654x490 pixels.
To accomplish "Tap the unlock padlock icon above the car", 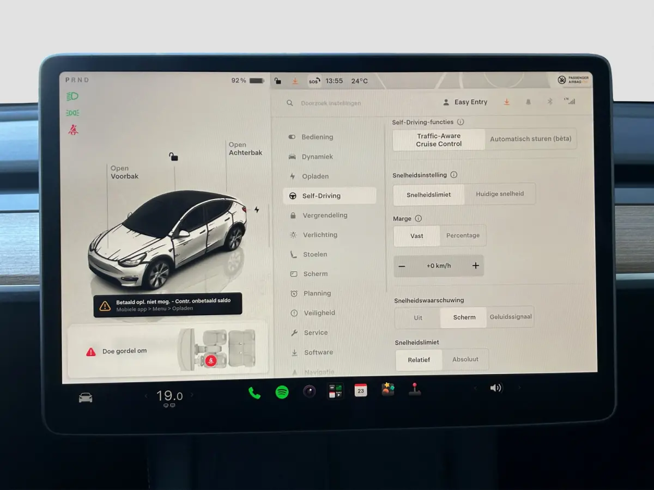I will (173, 157).
